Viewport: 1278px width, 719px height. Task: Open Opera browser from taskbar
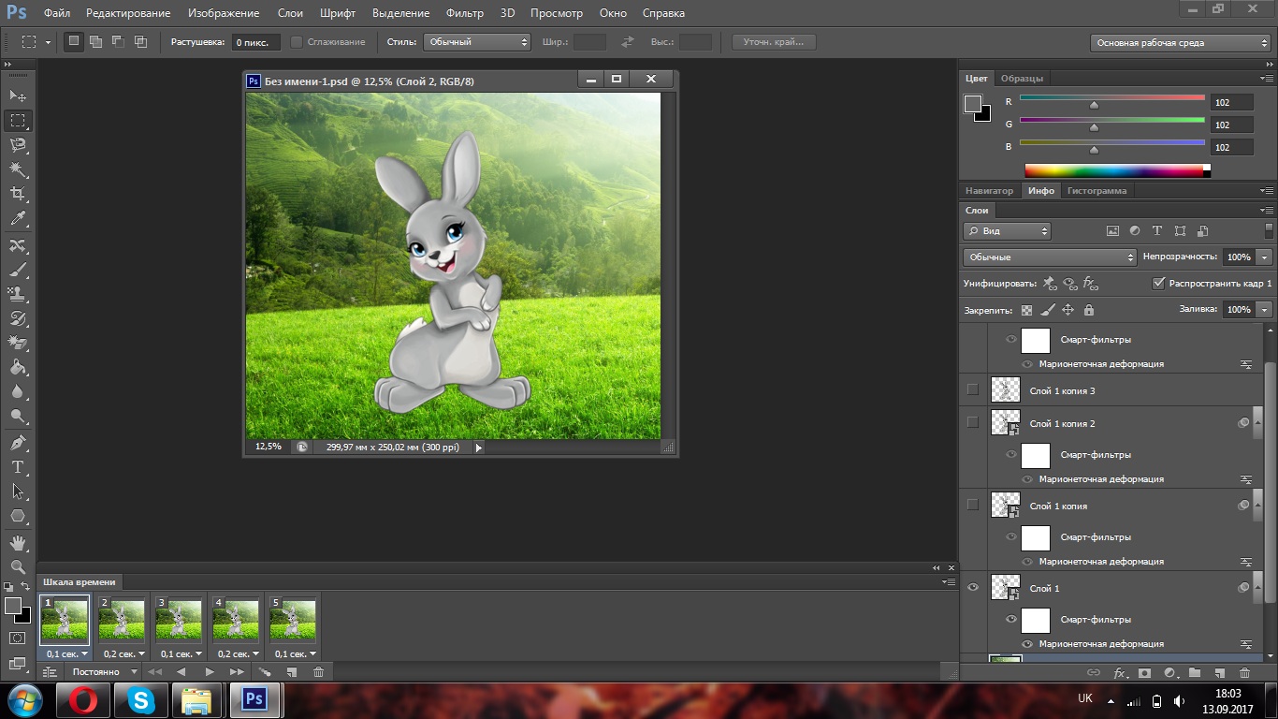[x=83, y=699]
